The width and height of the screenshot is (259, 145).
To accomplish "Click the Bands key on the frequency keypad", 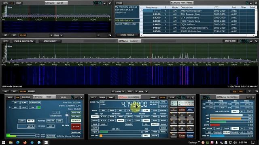I will pyautogui.click(x=182, y=110).
